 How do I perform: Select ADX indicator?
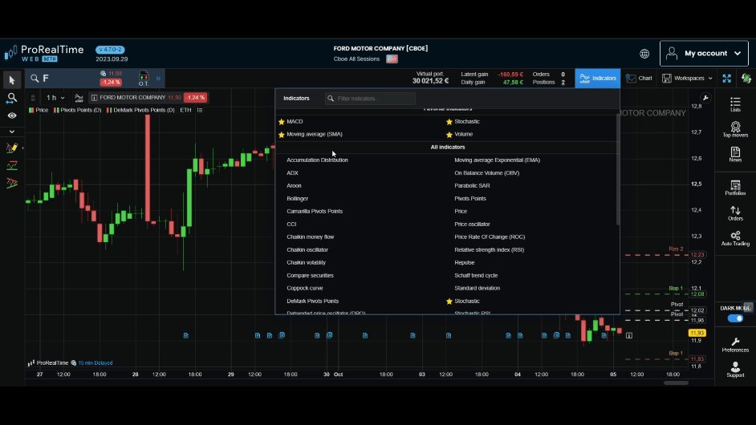point(292,172)
